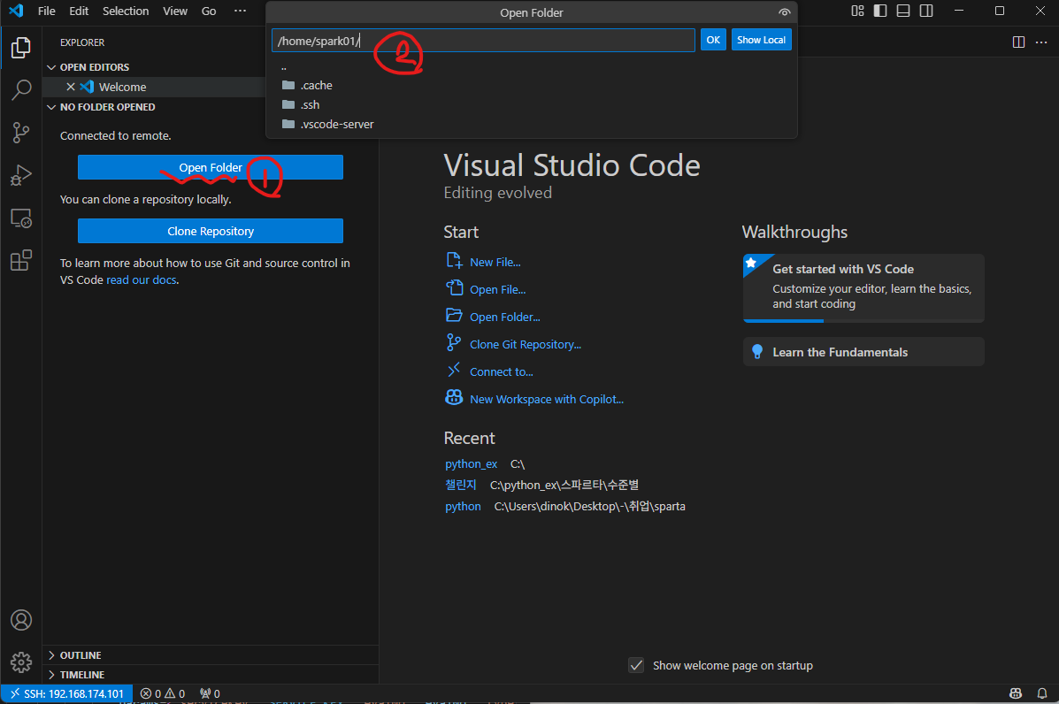Viewport: 1059px width, 704px height.
Task: Toggle the bottom Panel
Action: 903,11
